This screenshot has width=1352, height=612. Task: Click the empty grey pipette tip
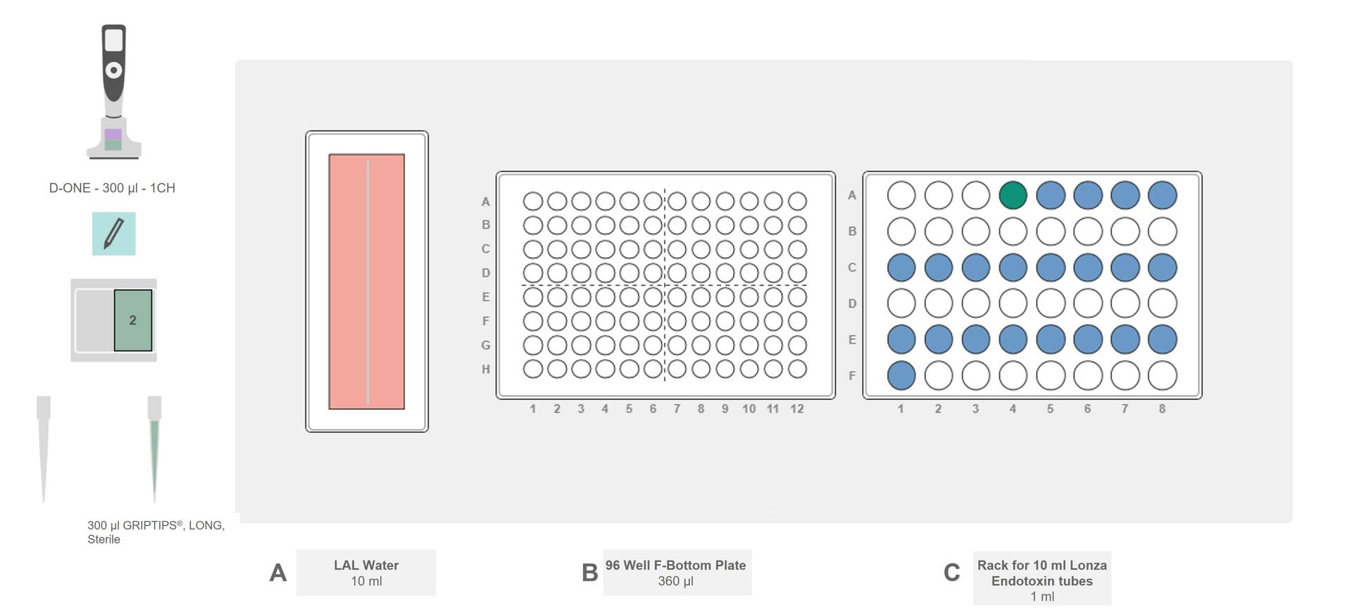(x=44, y=449)
